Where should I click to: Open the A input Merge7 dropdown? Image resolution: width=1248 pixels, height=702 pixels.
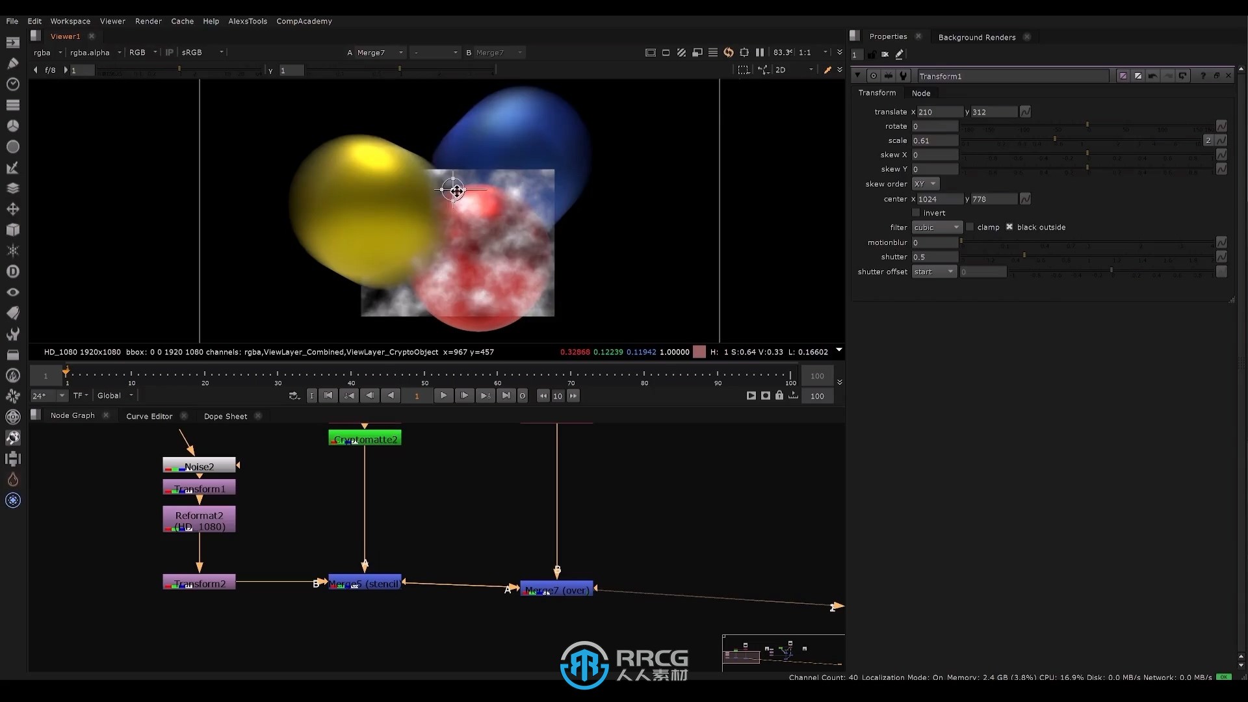tap(380, 53)
